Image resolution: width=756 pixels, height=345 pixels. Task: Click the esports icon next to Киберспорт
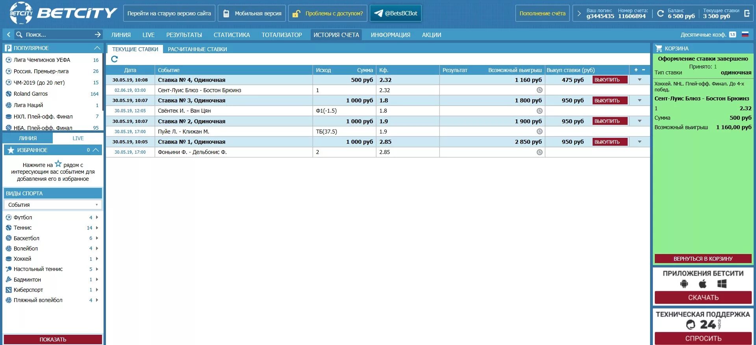coord(9,290)
